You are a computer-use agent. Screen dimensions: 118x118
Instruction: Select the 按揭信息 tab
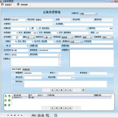[x=26, y=69]
